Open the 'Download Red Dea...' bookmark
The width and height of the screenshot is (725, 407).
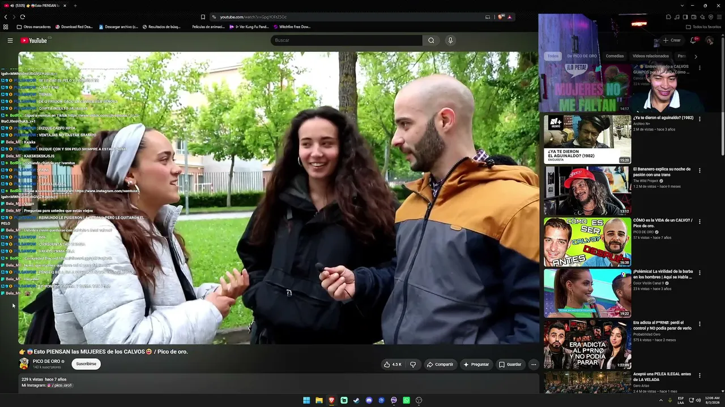click(74, 27)
